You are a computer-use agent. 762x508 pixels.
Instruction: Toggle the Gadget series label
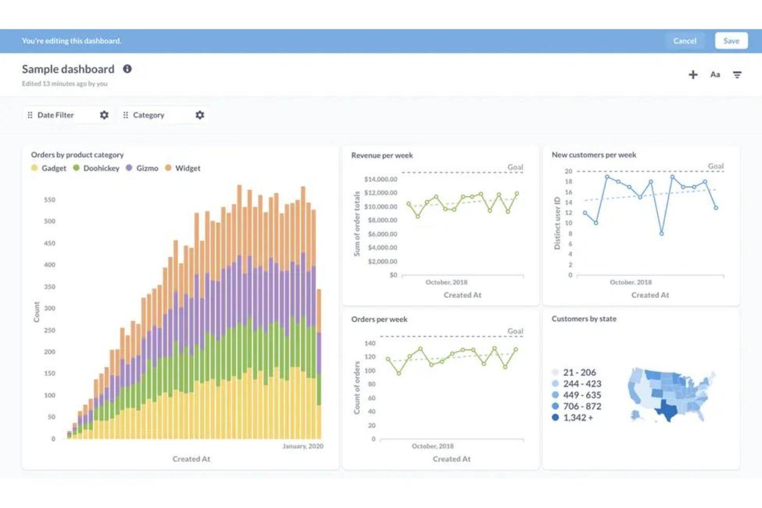pos(54,168)
